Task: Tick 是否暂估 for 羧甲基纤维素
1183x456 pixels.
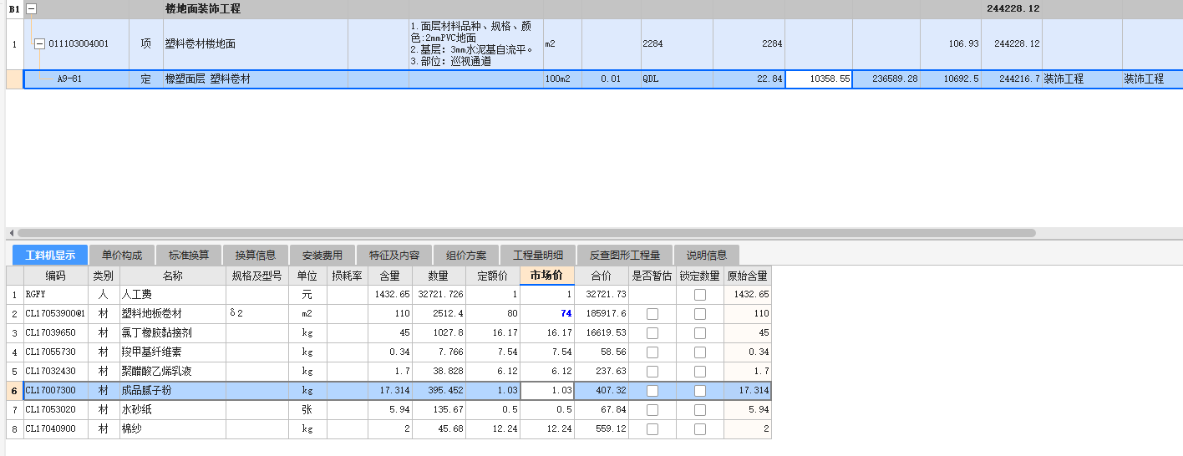Action: tap(652, 352)
